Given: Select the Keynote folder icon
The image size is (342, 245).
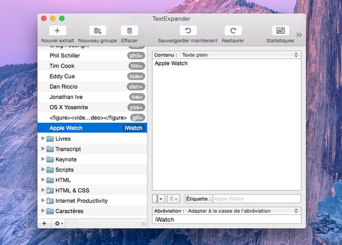Looking at the screenshot, I should [x=50, y=159].
